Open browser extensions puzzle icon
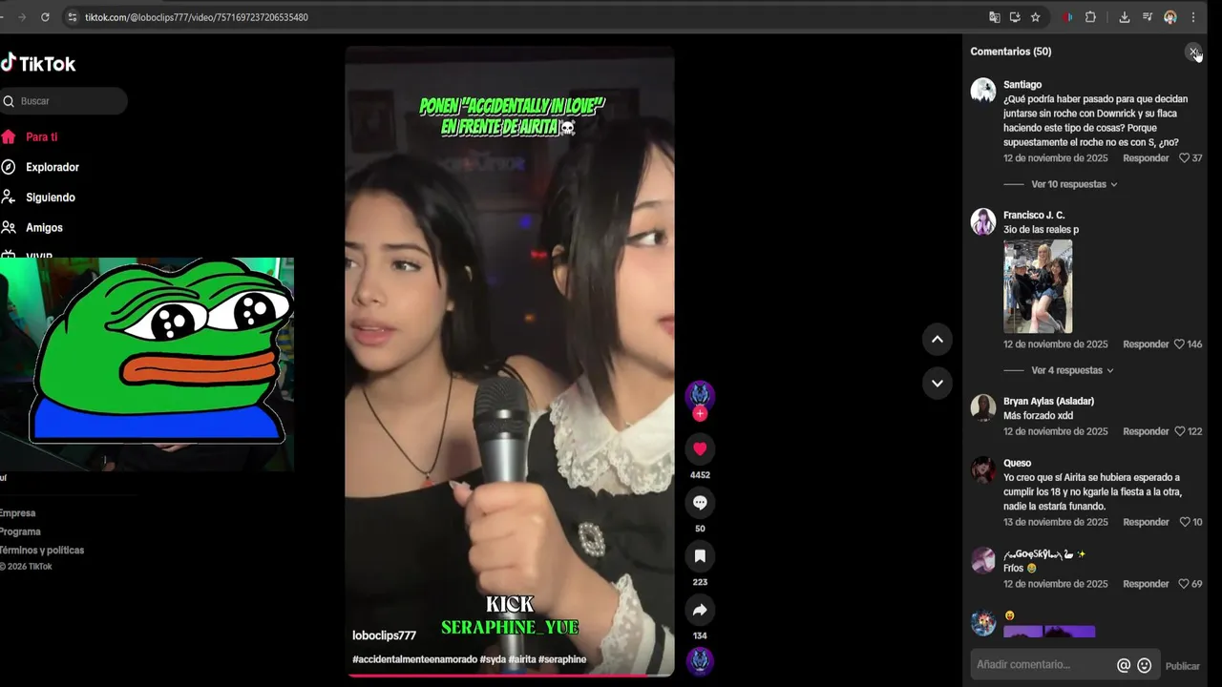The height and width of the screenshot is (687, 1222). [1090, 17]
